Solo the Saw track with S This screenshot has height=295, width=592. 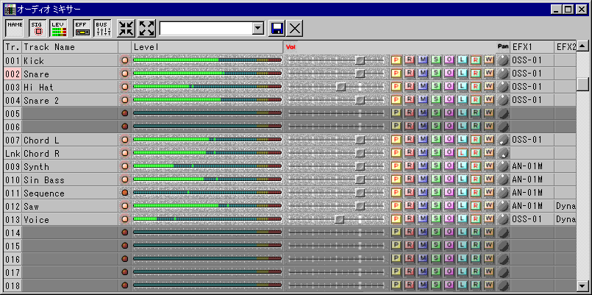(x=435, y=206)
